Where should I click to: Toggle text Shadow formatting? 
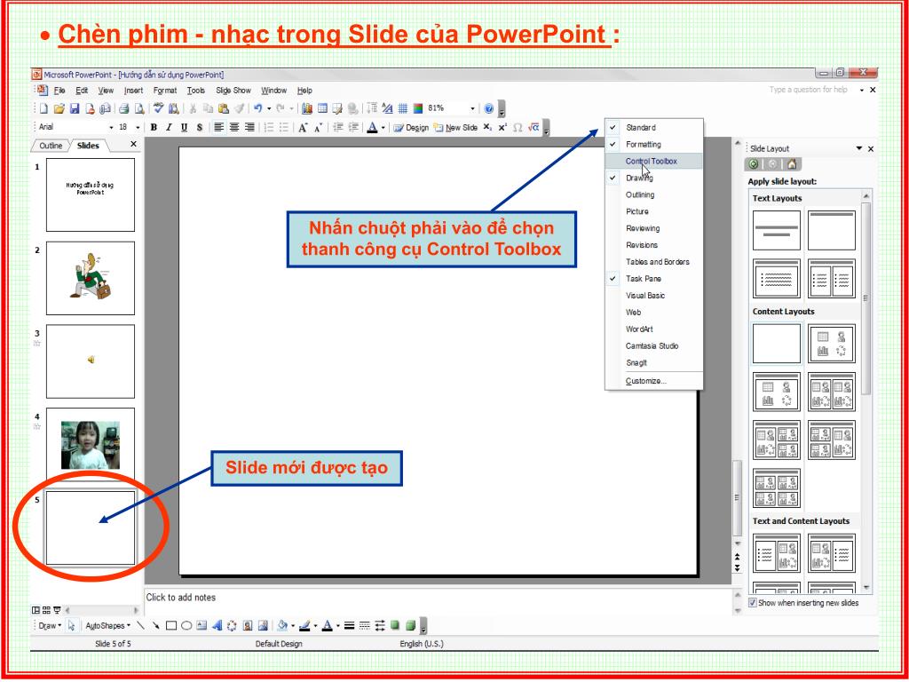tap(200, 128)
